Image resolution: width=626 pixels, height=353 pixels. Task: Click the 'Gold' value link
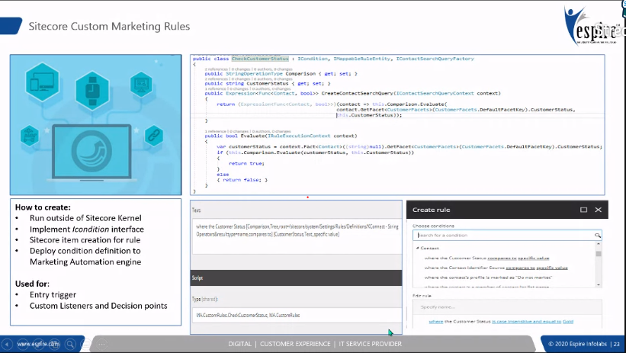[x=568, y=322]
